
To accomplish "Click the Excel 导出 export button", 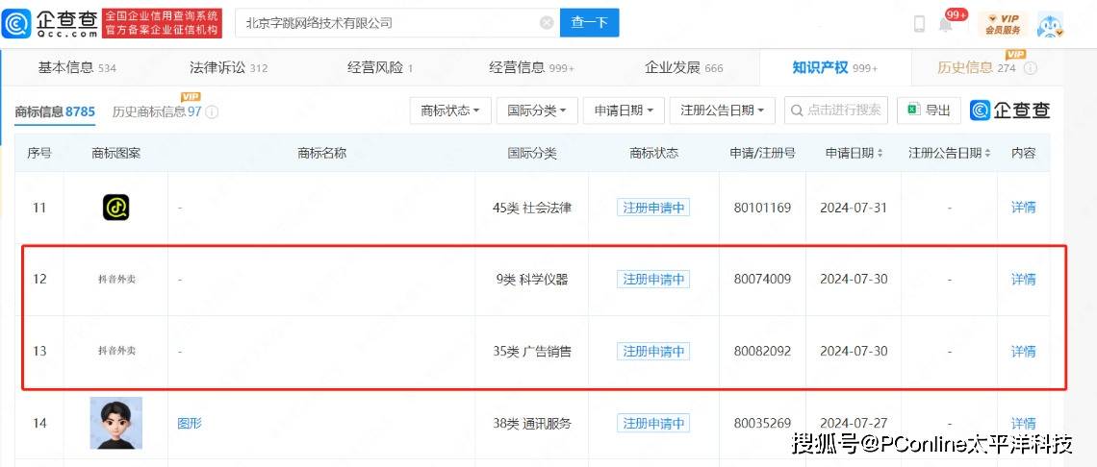I will tap(929, 111).
